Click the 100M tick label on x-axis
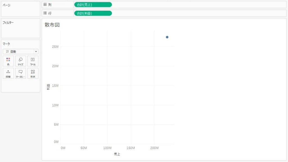 (x=107, y=148)
